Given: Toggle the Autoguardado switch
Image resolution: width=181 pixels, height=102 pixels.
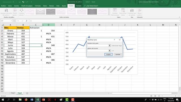Looking at the screenshot, I should pos(14,2).
